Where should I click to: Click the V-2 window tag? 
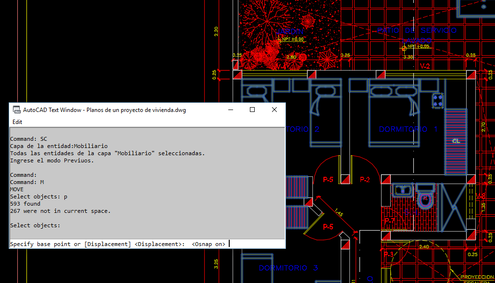pyautogui.click(x=425, y=66)
